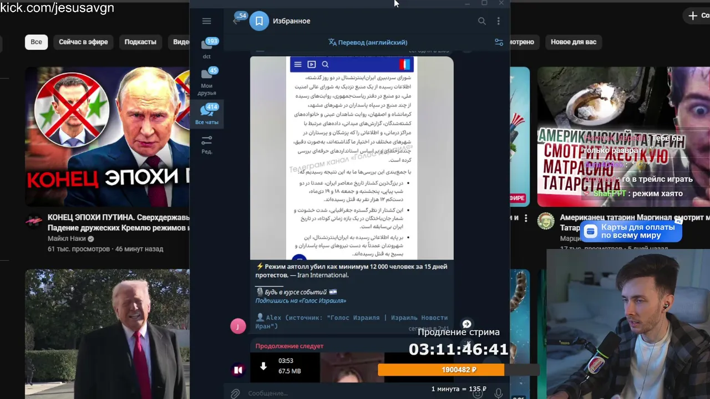This screenshot has width=710, height=399.
Task: Minimize the Telegram window
Action: coord(468,3)
